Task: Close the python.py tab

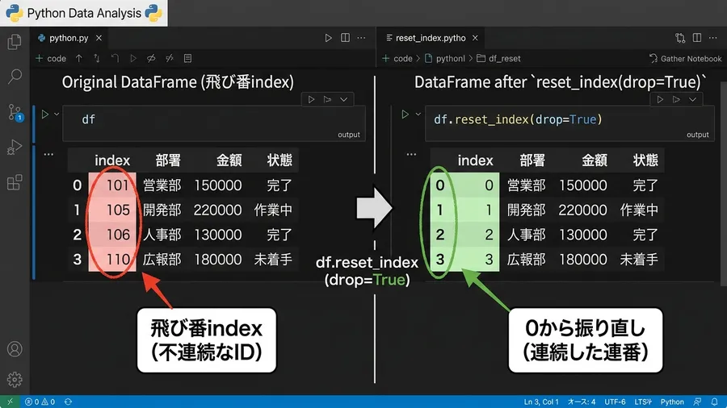Action: 99,38
